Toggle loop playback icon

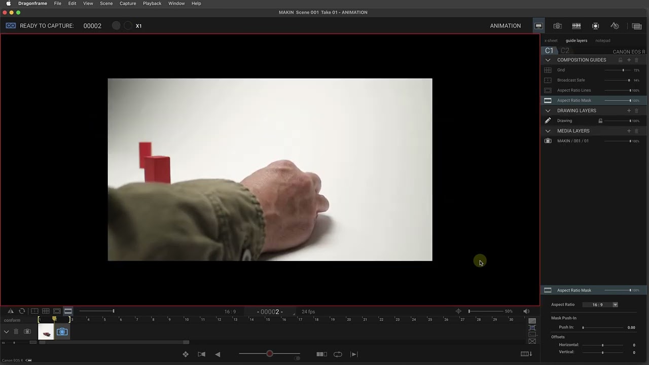tap(338, 354)
